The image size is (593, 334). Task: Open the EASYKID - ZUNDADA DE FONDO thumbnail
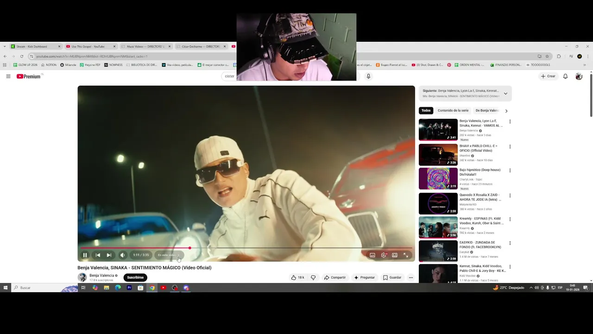click(x=438, y=251)
